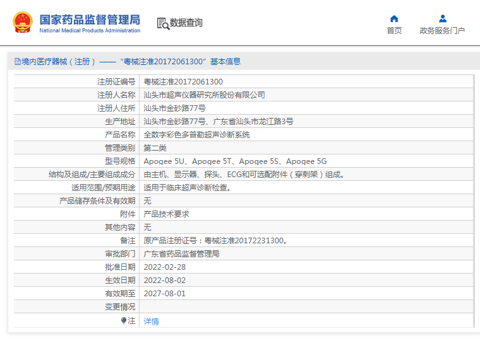This screenshot has height=341, width=480.
Task: Click the 首页 house icon
Action: (394, 18)
